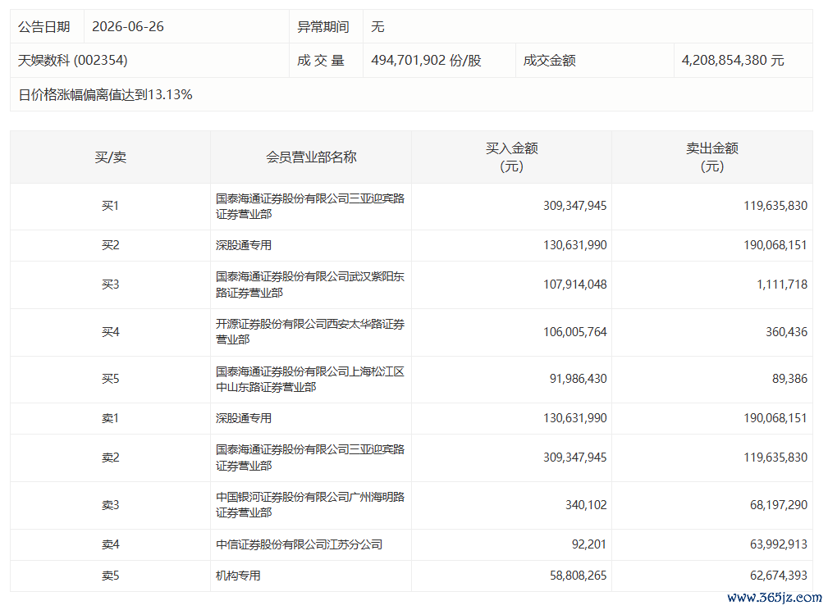Click 机构专用 in the 卖5 row
This screenshot has height=610, width=828.
(x=238, y=576)
